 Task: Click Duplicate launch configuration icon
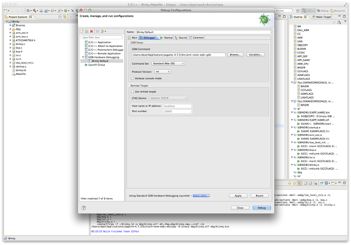[x=86, y=31]
